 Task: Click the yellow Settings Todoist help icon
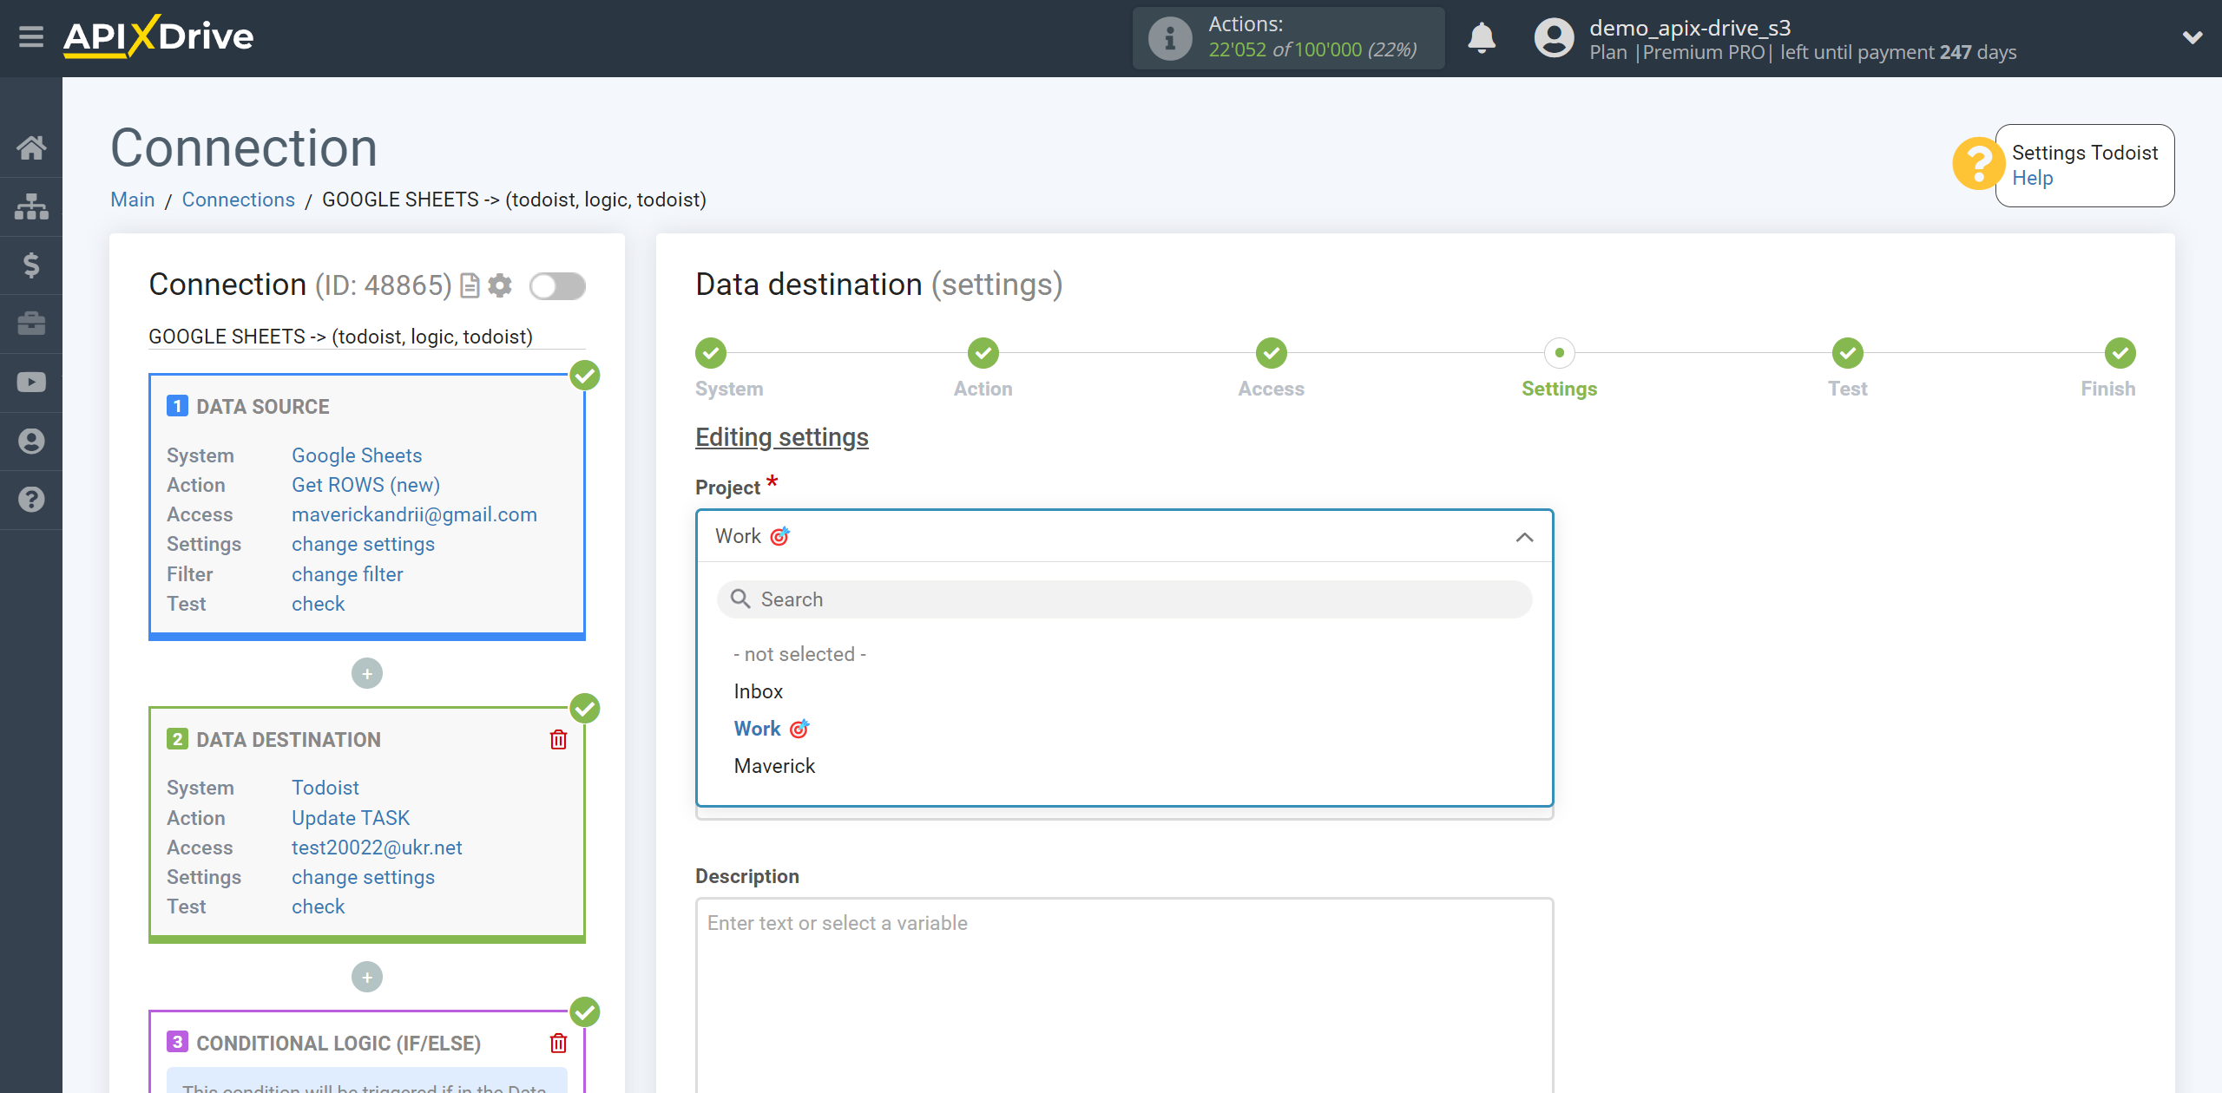(x=1978, y=163)
